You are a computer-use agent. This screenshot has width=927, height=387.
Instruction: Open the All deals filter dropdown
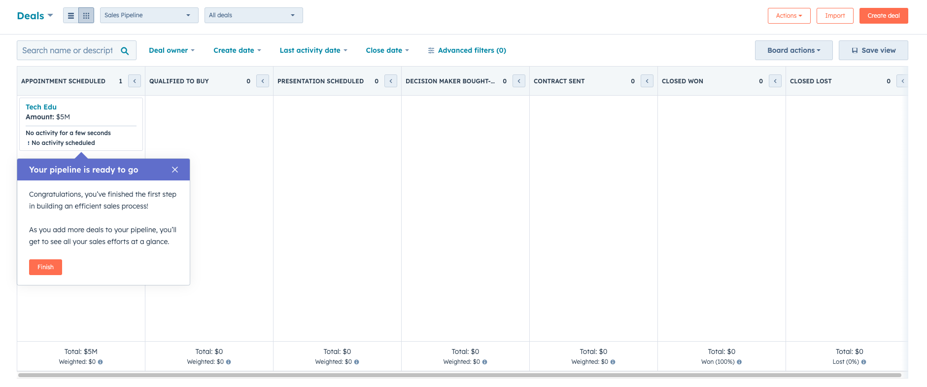coord(253,15)
